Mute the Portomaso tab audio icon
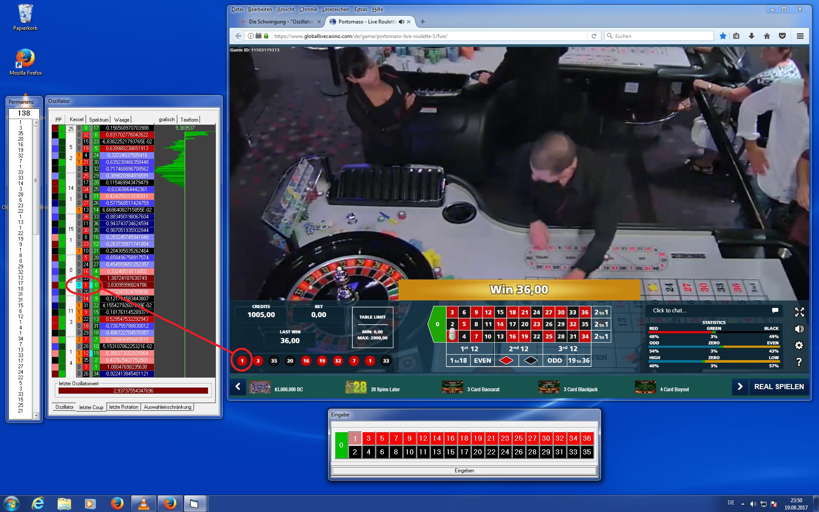The image size is (819, 512). click(x=401, y=22)
